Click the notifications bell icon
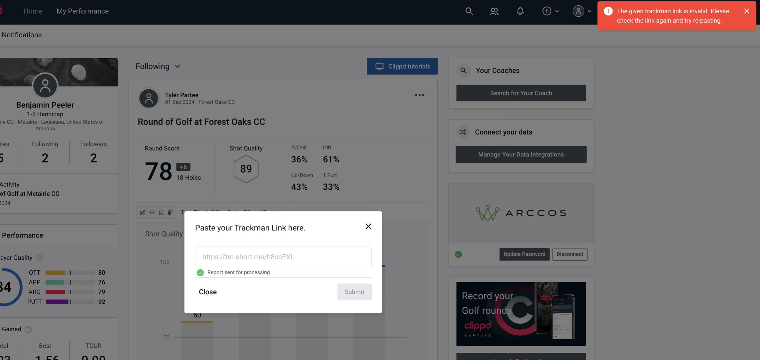 (520, 11)
